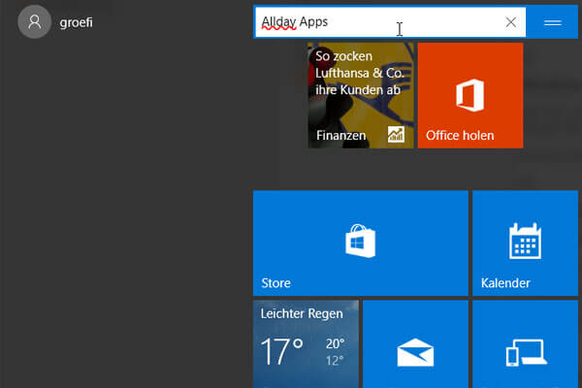Image resolution: width=582 pixels, height=388 pixels.
Task: Click the Office holen label text
Action: coord(460,136)
